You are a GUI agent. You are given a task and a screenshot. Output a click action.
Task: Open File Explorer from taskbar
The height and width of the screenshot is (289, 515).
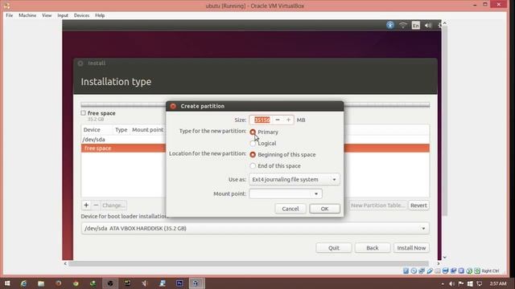(41, 283)
